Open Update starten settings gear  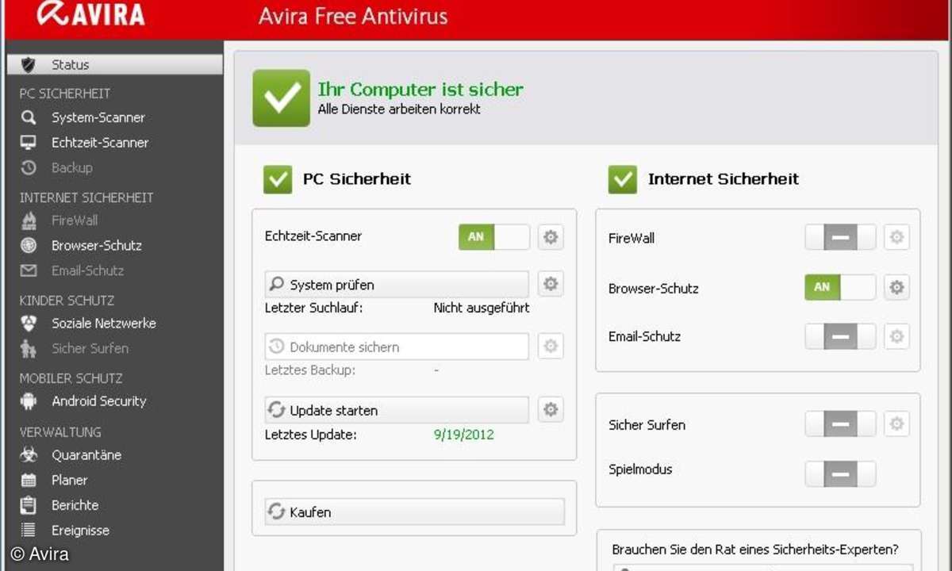(x=551, y=409)
